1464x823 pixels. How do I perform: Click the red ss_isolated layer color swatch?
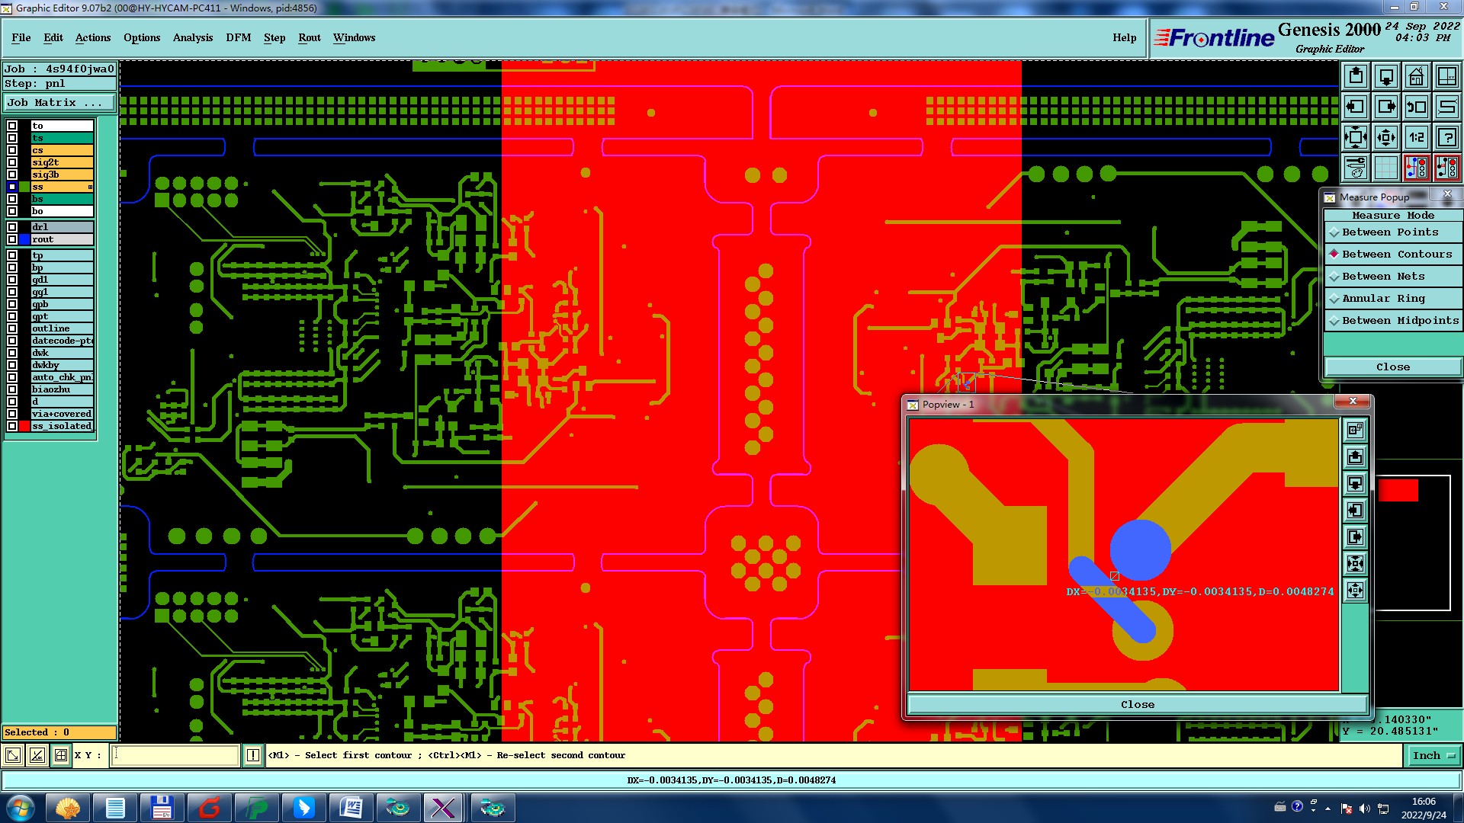[24, 426]
